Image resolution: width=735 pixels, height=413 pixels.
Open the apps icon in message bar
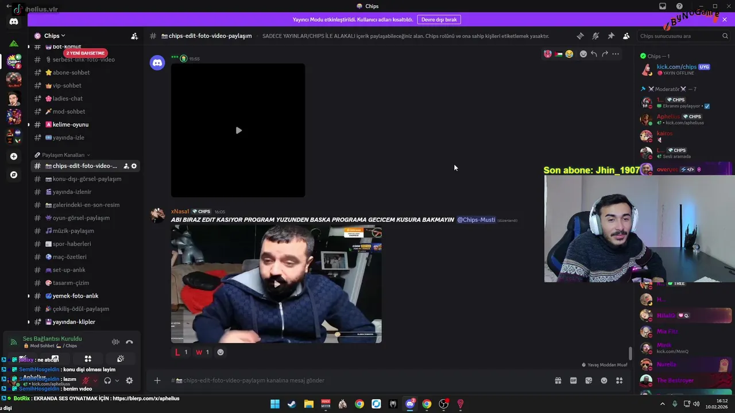(620, 380)
